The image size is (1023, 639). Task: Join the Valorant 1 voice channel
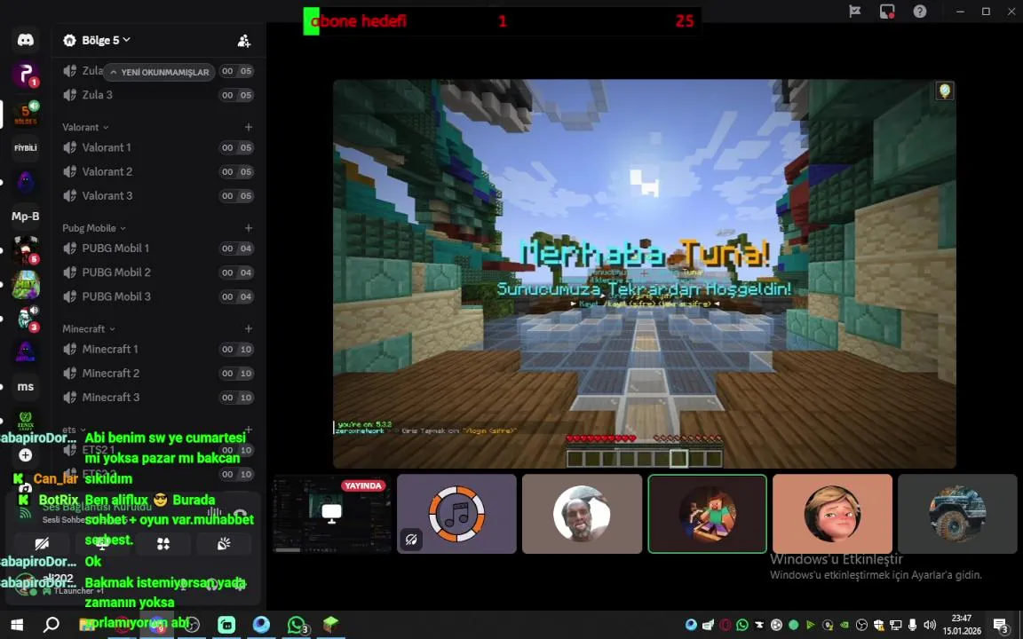[158, 148]
